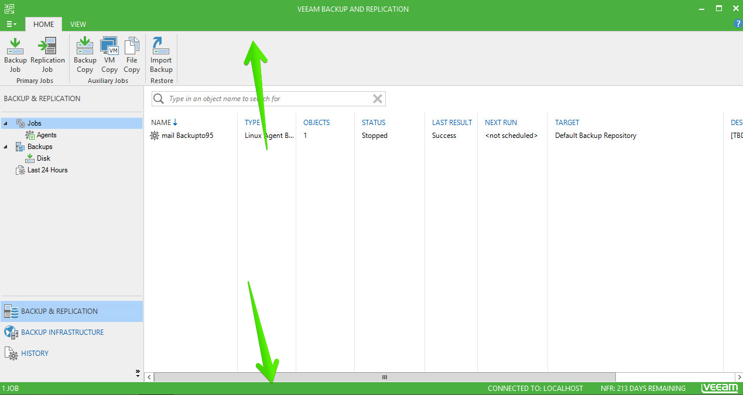Screen dimensions: 743x395
Task: Click gear icon of mail Backupto95
Action: (x=155, y=136)
